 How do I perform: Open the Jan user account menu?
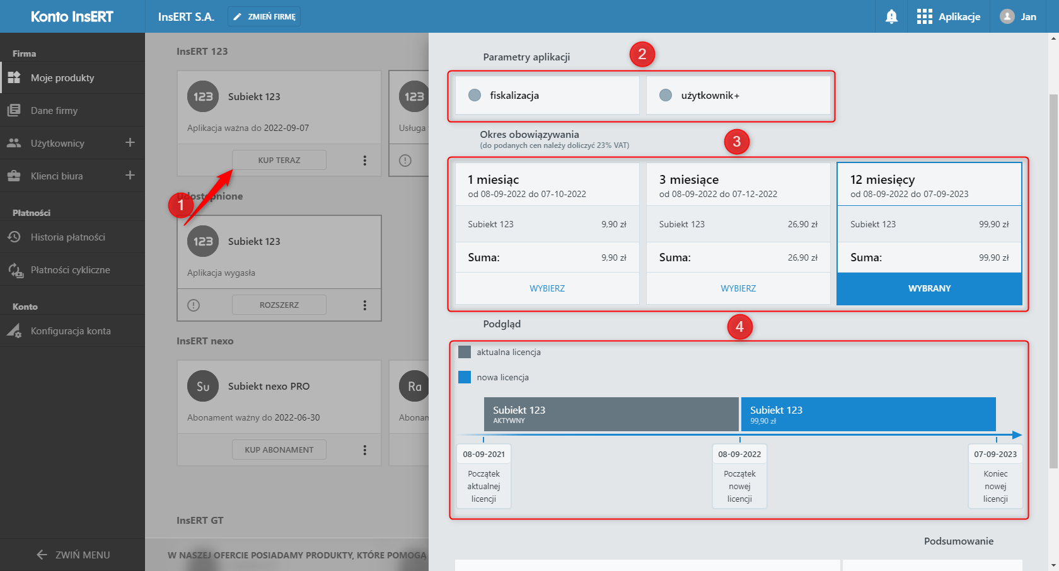[x=1018, y=16]
